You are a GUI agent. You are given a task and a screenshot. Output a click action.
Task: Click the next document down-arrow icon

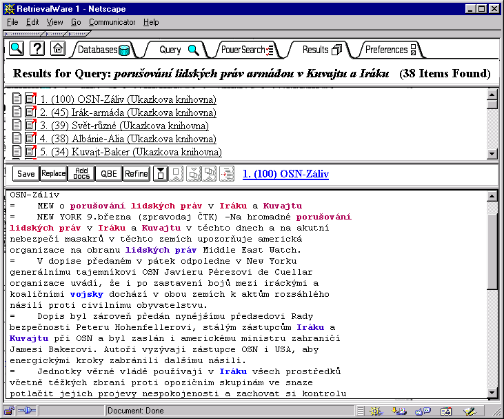[161, 174]
